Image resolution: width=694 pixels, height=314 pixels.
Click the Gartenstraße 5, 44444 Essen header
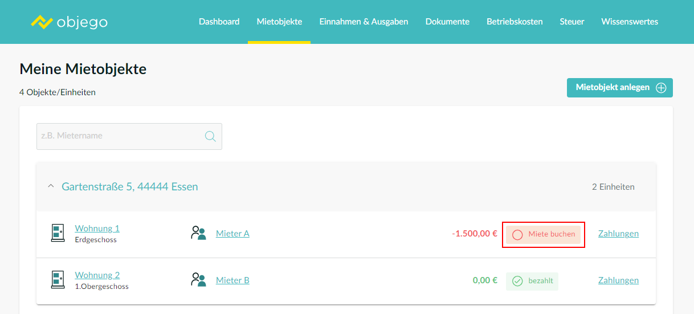[130, 186]
